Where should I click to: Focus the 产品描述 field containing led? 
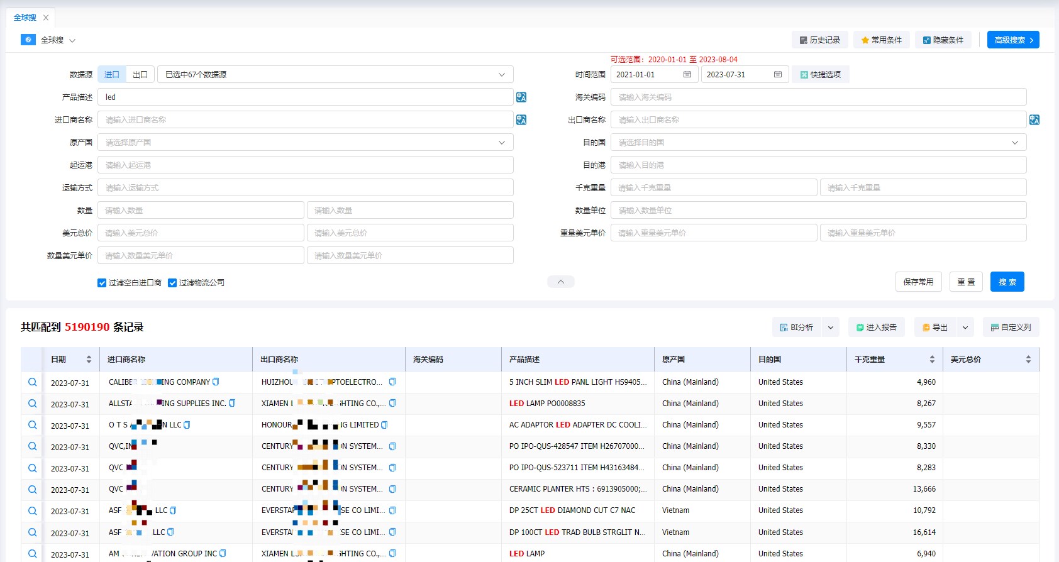coord(306,97)
